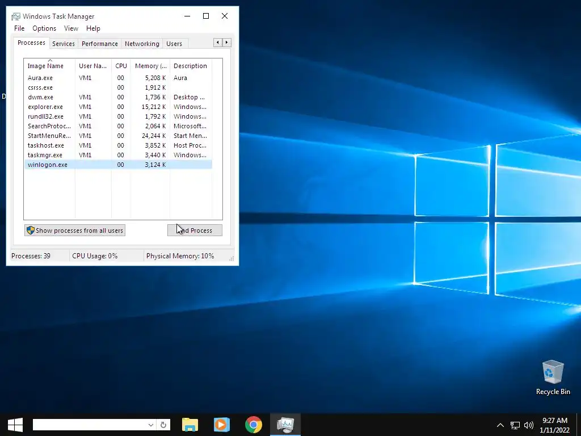Maximize the Windows Task Manager window
The height and width of the screenshot is (436, 581).
[x=206, y=16]
